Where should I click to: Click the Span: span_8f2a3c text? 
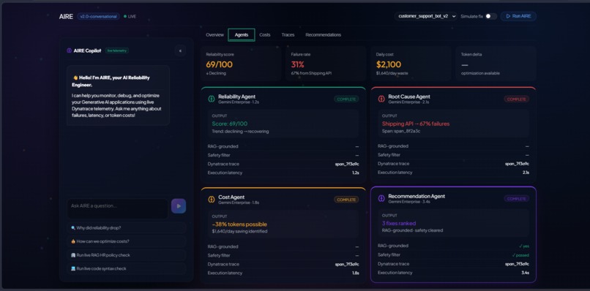401,131
